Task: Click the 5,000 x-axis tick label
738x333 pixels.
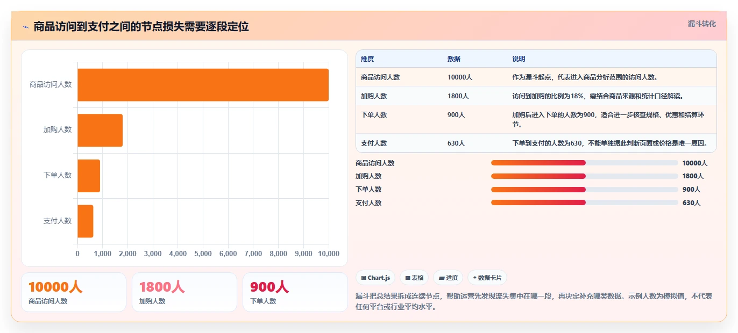Action: 203,254
